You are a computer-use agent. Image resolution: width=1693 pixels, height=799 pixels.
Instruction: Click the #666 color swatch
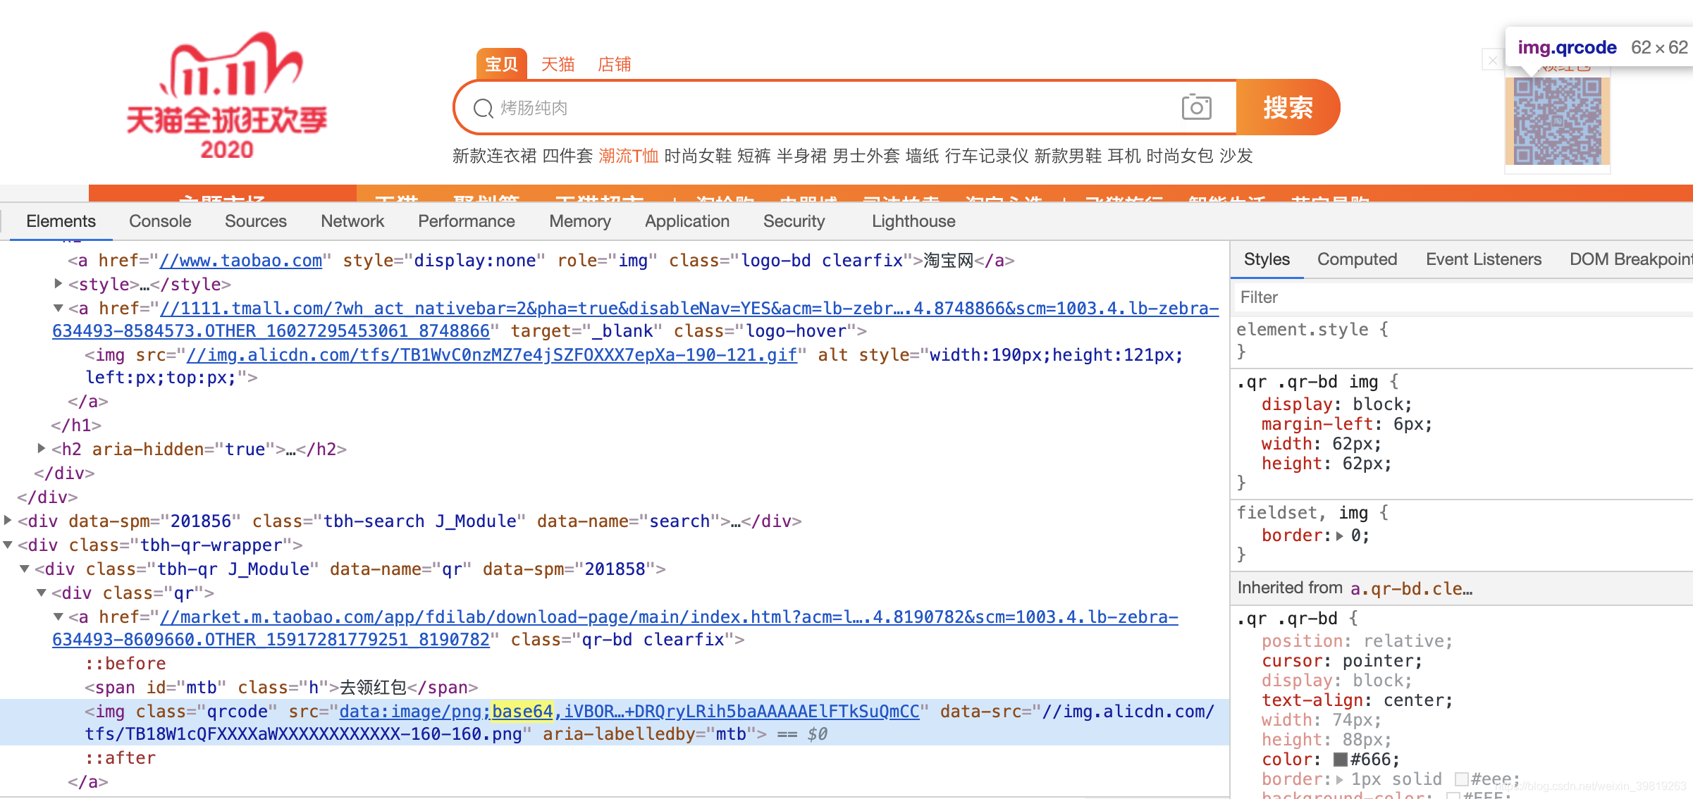coord(1340,760)
